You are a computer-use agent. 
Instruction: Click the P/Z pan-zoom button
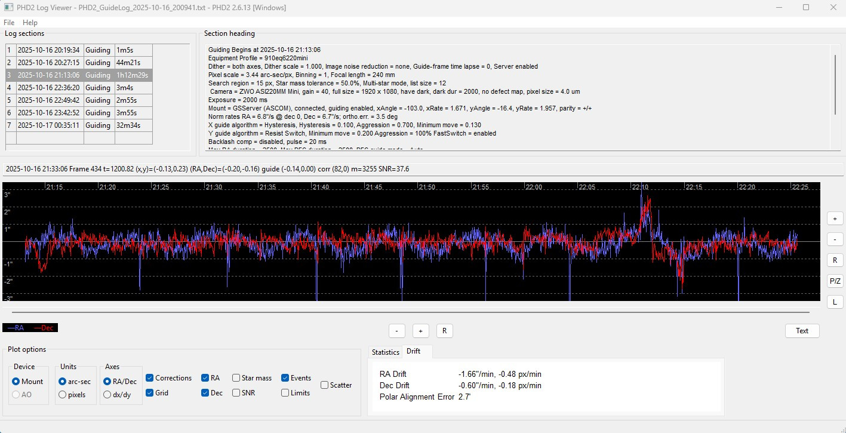835,281
